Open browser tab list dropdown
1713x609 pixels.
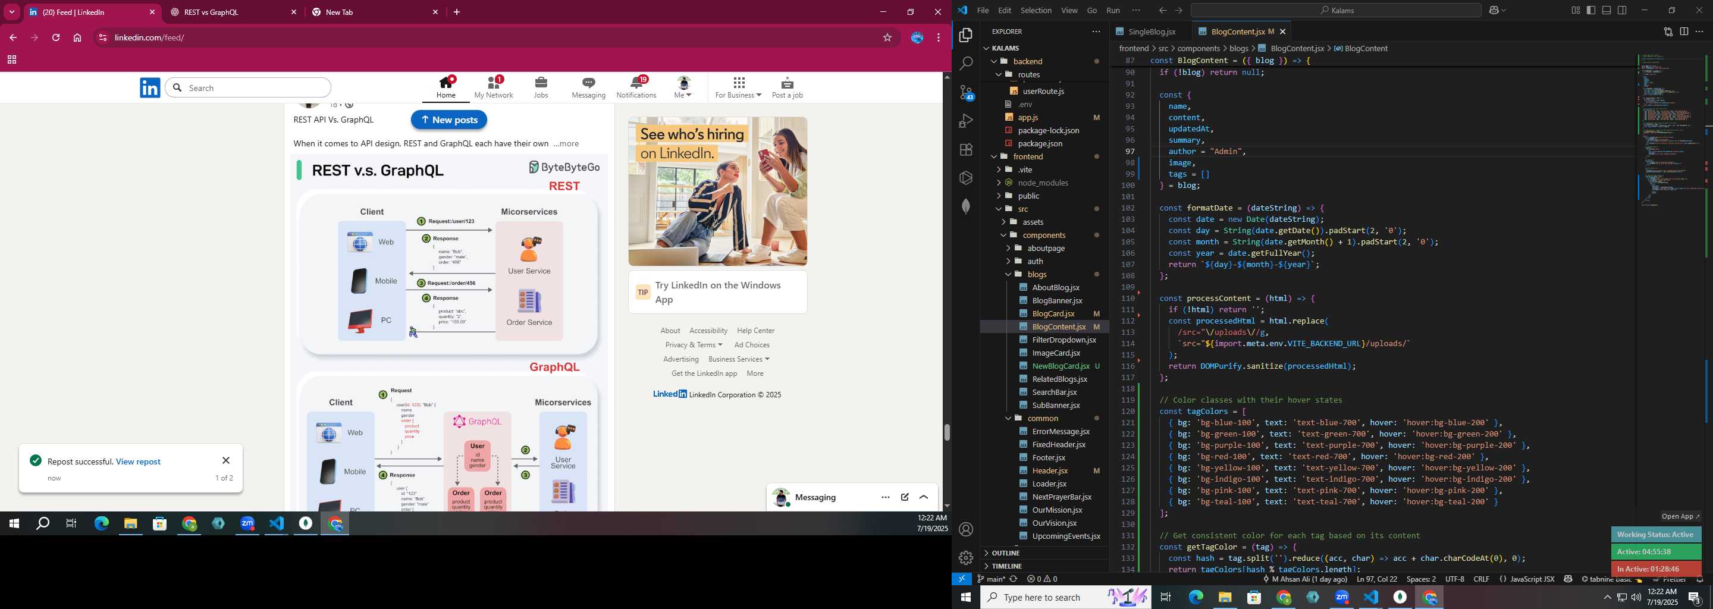click(x=12, y=12)
